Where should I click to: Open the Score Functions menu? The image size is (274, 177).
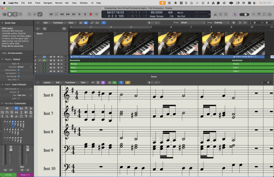click(x=71, y=83)
